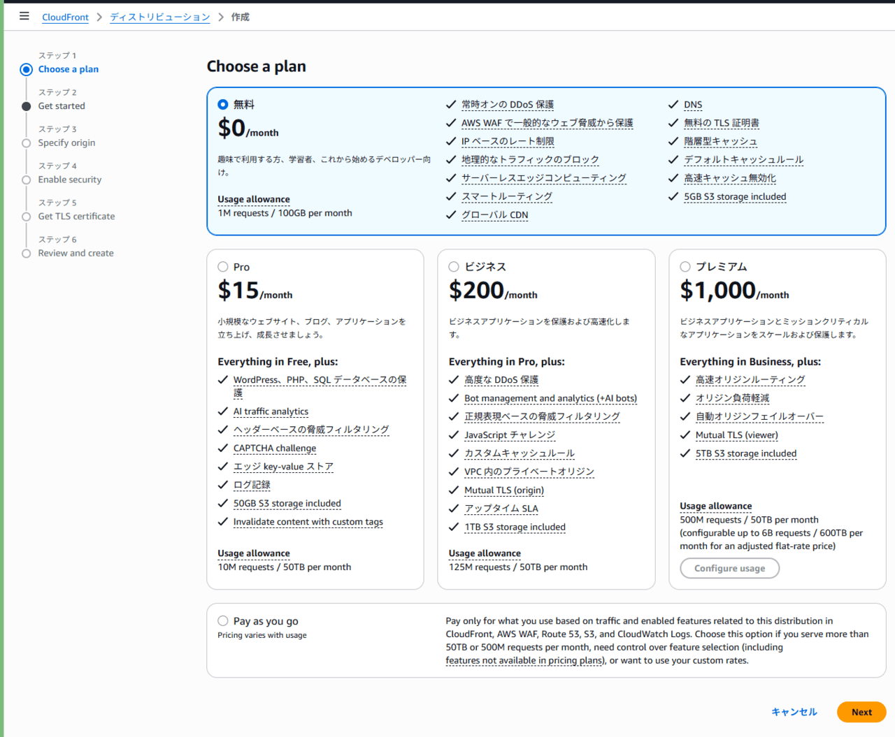Click Mutual TLS (origin) feature
The image size is (895, 737).
coord(504,491)
